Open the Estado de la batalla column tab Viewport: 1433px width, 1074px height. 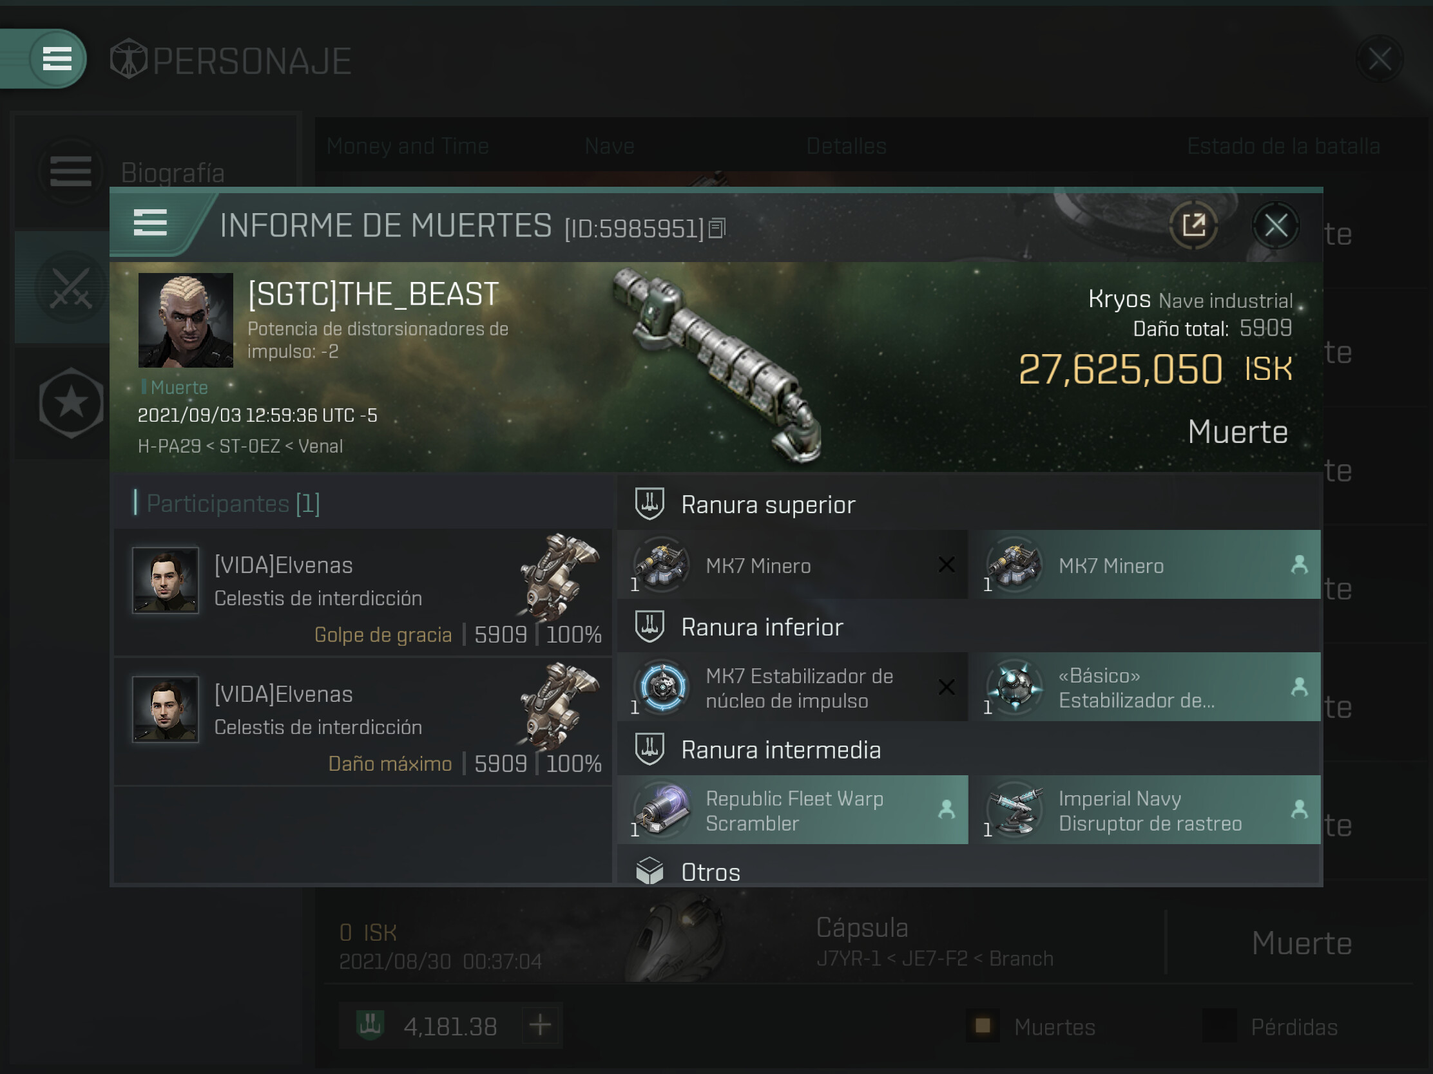click(x=1283, y=146)
